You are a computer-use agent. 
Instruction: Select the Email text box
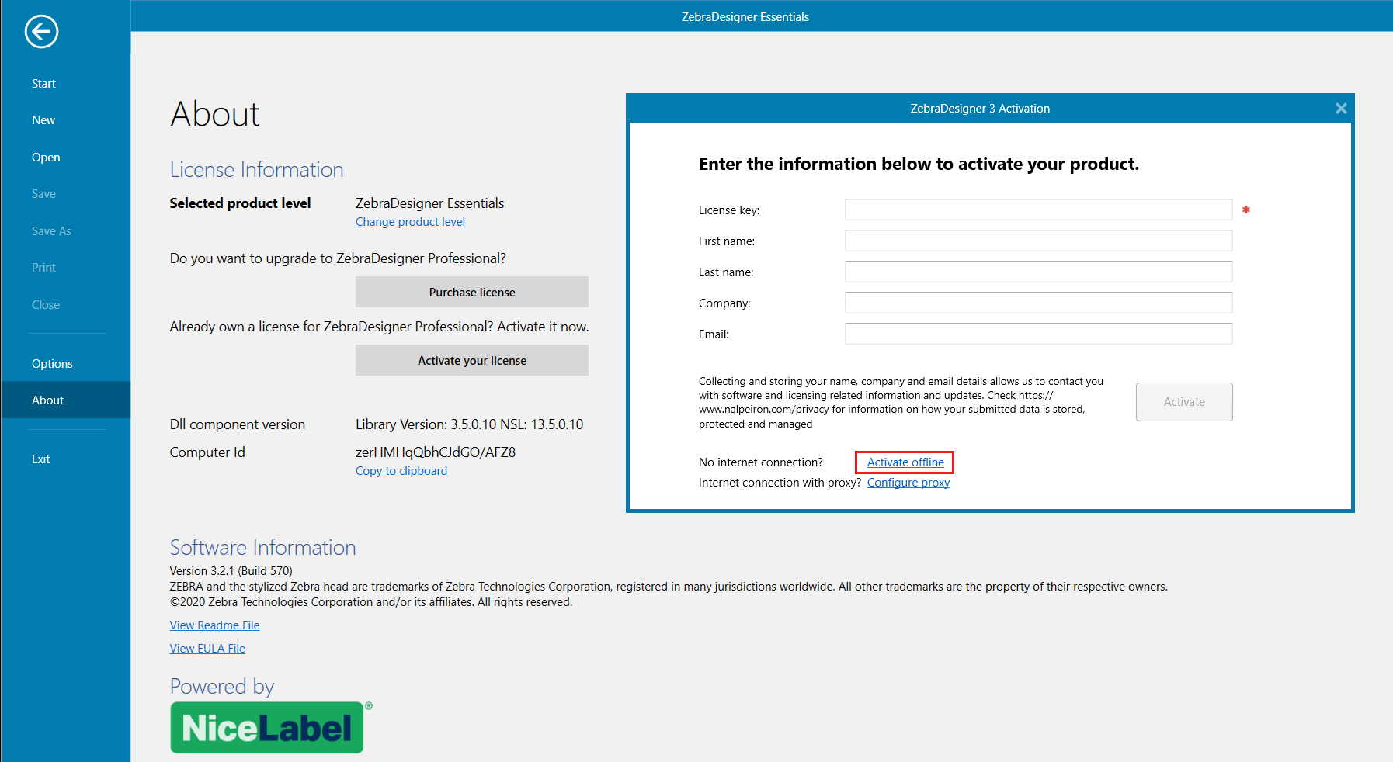(x=1038, y=334)
